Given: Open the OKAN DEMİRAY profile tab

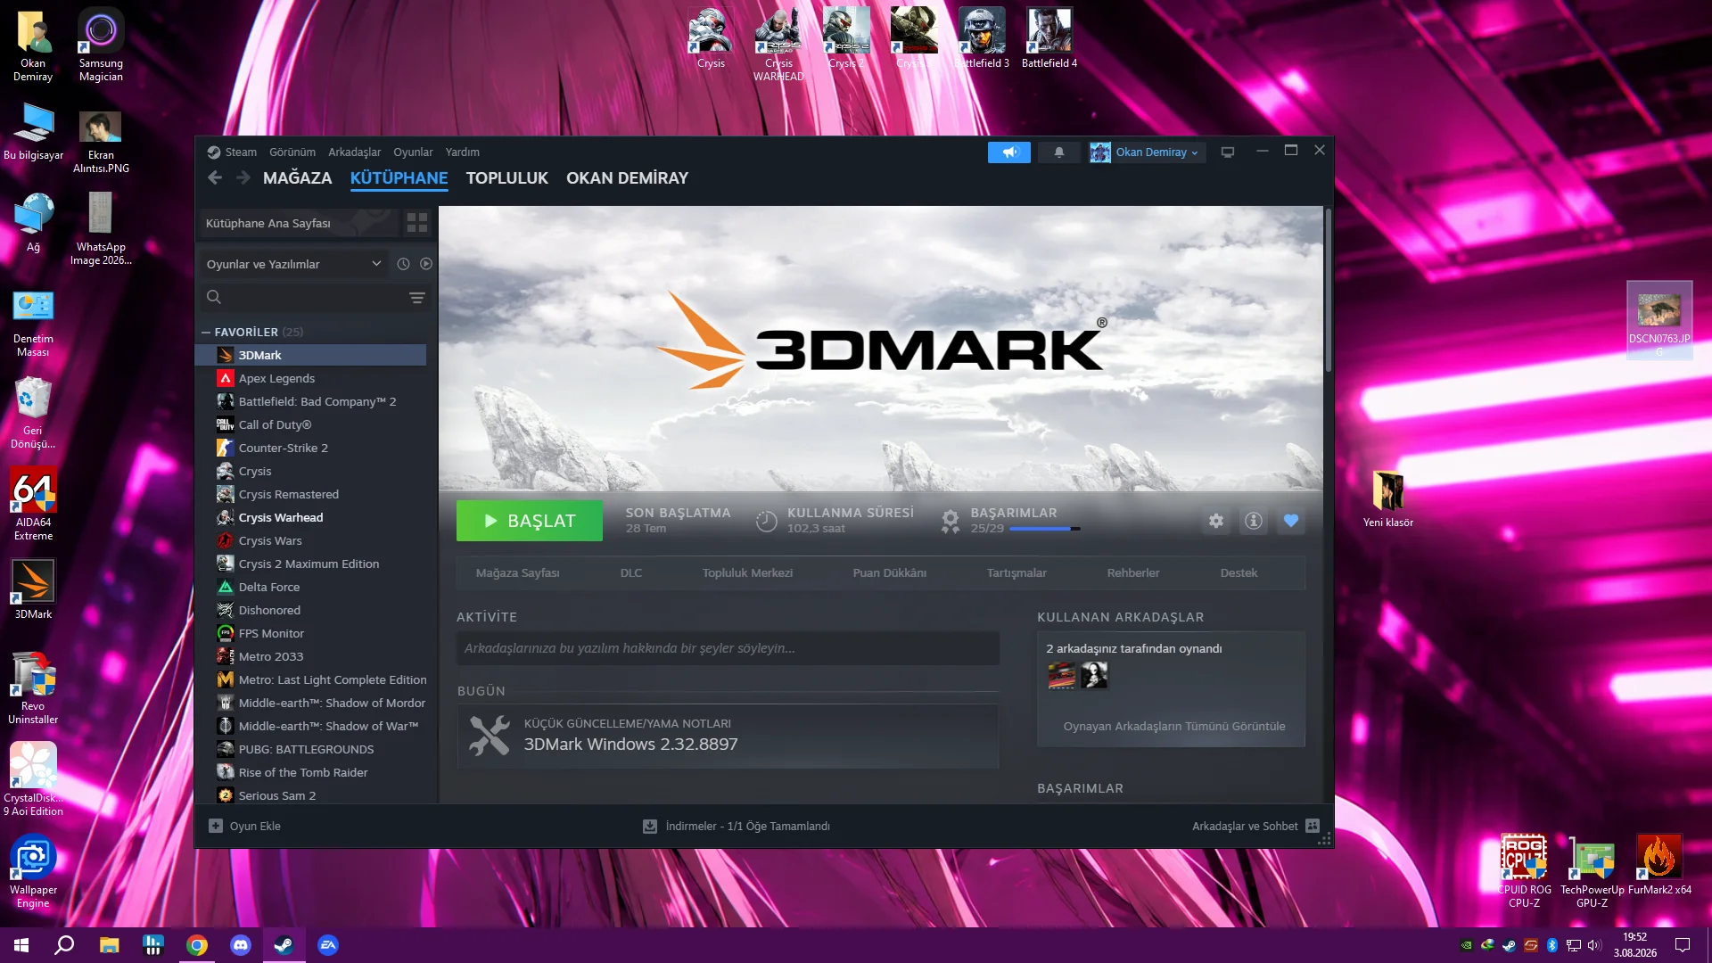Looking at the screenshot, I should 627,177.
